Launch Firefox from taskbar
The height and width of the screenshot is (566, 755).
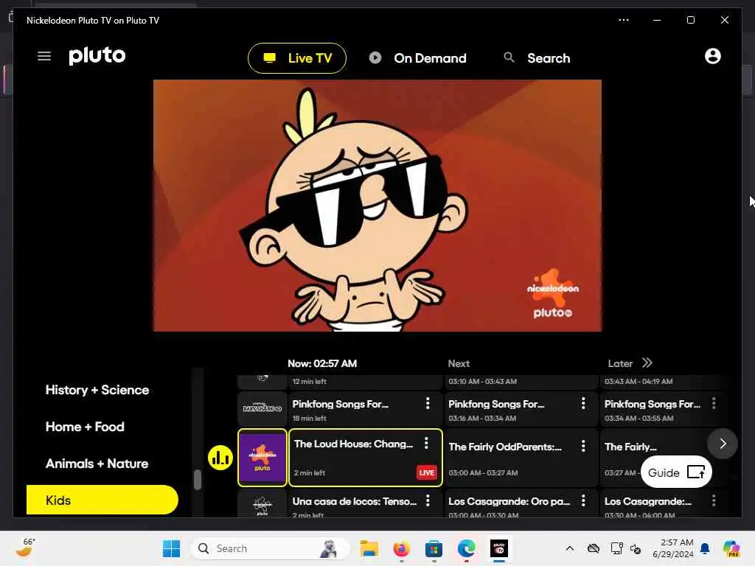point(402,548)
